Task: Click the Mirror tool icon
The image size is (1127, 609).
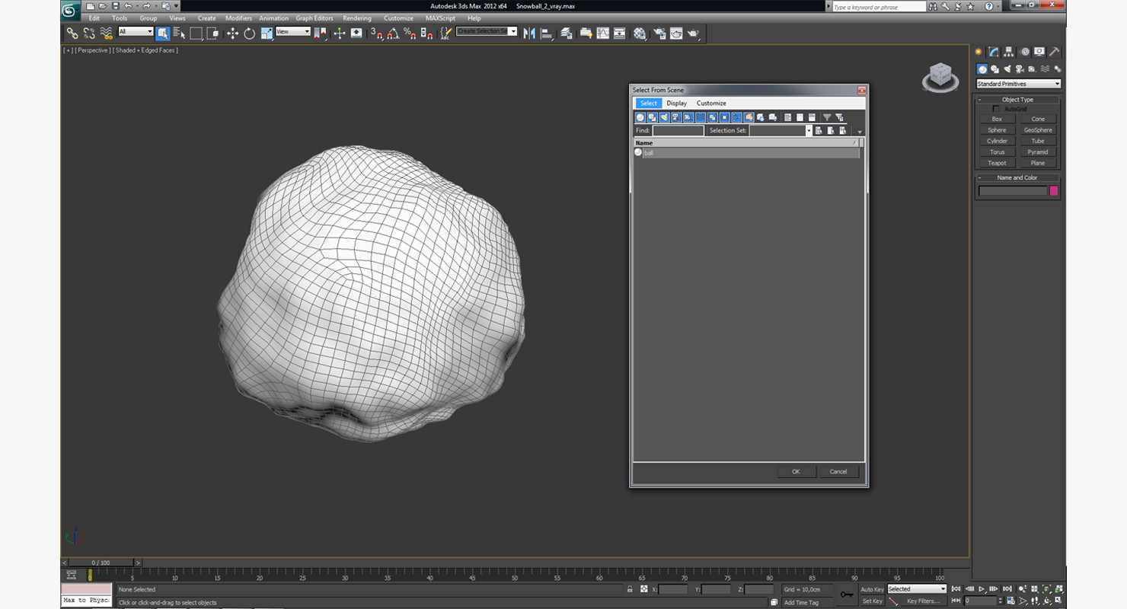Action: (x=529, y=33)
